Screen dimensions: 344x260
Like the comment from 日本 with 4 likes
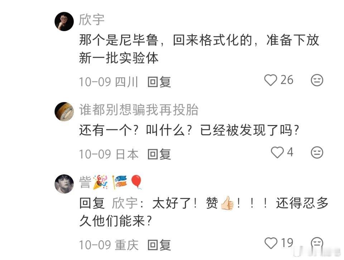[277, 152]
